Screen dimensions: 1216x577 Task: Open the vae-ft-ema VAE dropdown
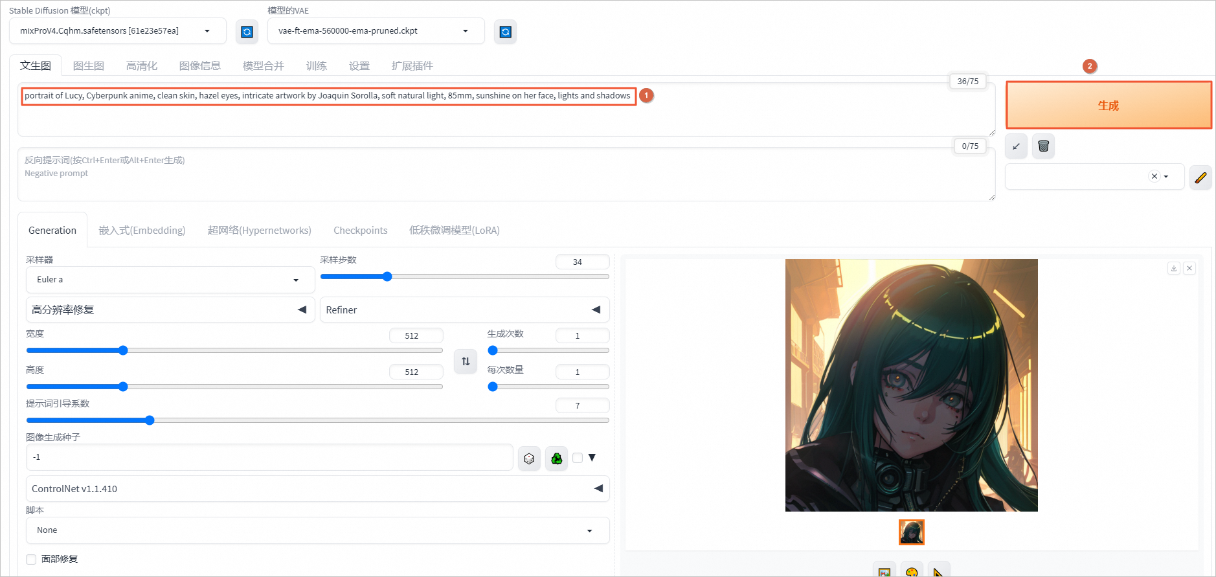click(376, 31)
